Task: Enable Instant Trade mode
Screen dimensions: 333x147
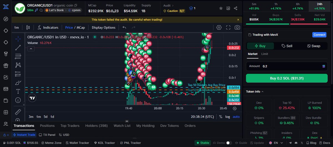Action: tap(24, 135)
